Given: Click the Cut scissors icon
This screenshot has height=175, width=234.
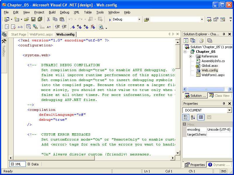Looking at the screenshot, I should [49, 20].
